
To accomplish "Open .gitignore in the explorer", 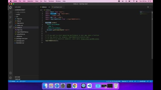I will (x=19, y=36).
